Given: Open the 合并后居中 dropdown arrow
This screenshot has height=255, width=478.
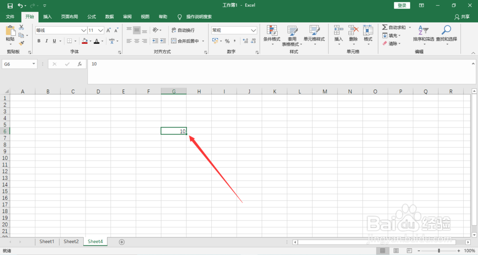Looking at the screenshot, I should (x=203, y=41).
